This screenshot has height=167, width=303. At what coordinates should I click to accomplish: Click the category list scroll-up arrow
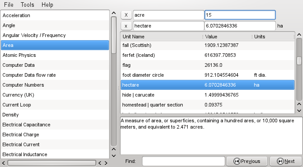point(114,13)
